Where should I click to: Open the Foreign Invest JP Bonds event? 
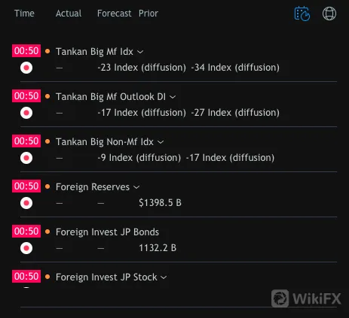point(107,232)
